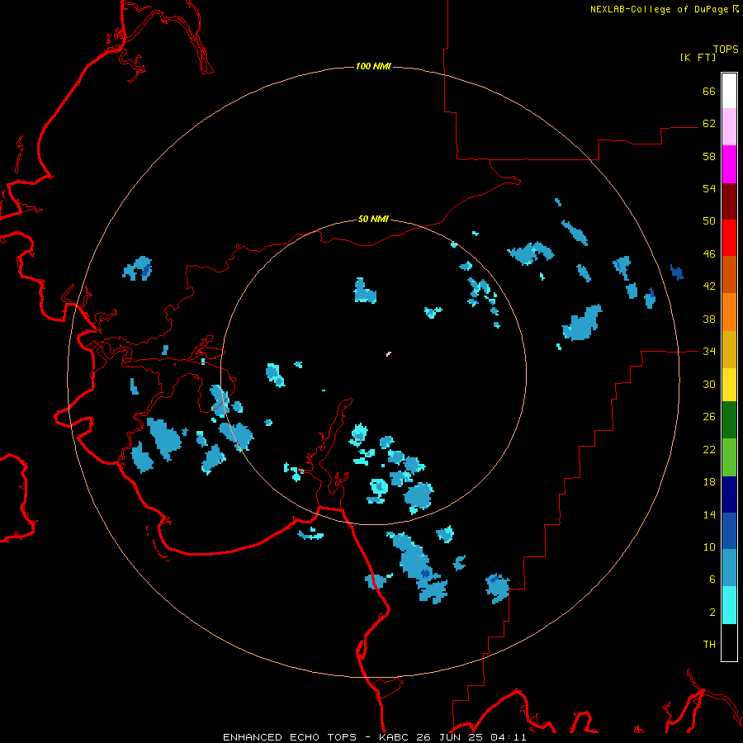Image resolution: width=743 pixels, height=743 pixels.
Task: Click the 34 legend value
Action: 709,352
